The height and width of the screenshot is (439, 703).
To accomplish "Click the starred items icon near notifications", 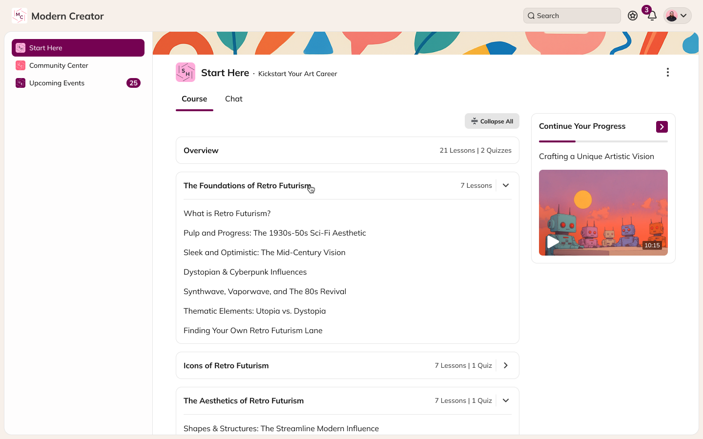I will (633, 16).
